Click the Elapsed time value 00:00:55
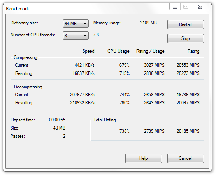 pos(57,120)
